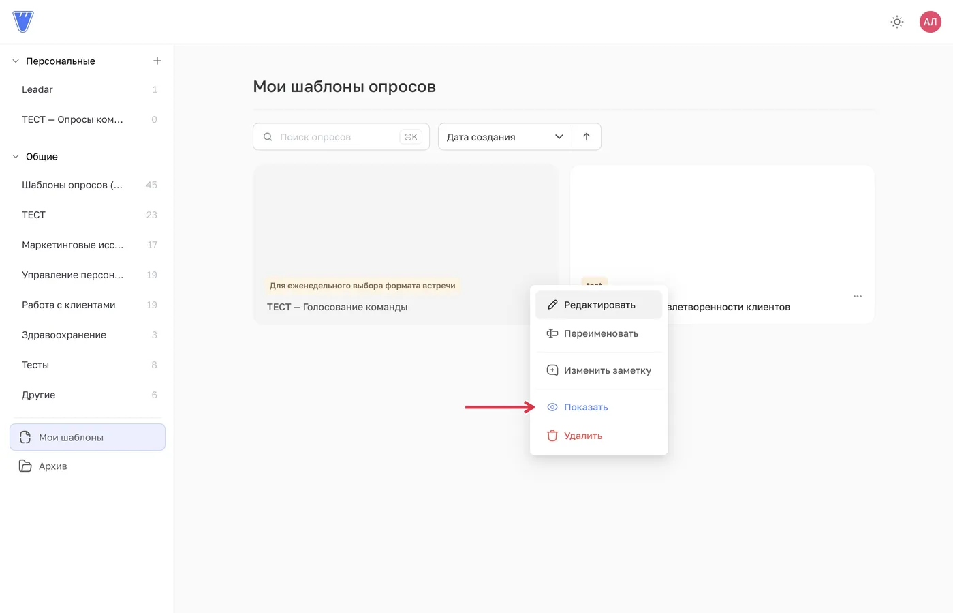Open Управление персон... folder

[x=87, y=275]
